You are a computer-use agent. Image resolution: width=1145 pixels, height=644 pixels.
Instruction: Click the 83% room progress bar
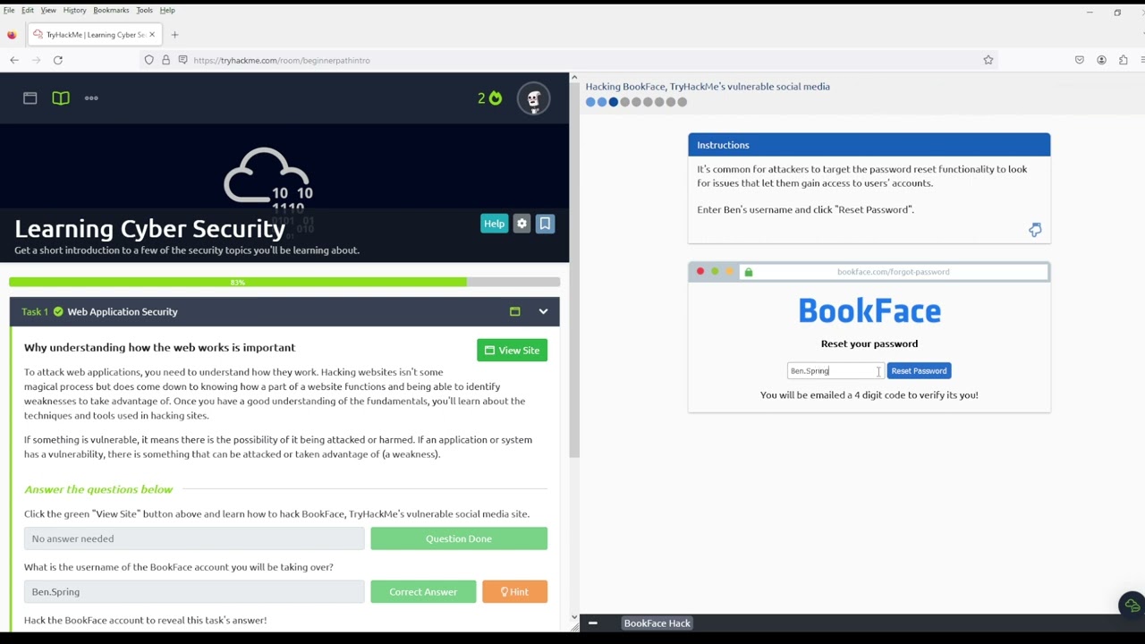tap(284, 283)
